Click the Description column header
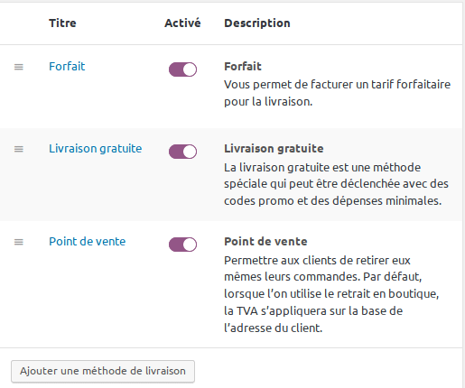The image size is (465, 388). tap(257, 23)
